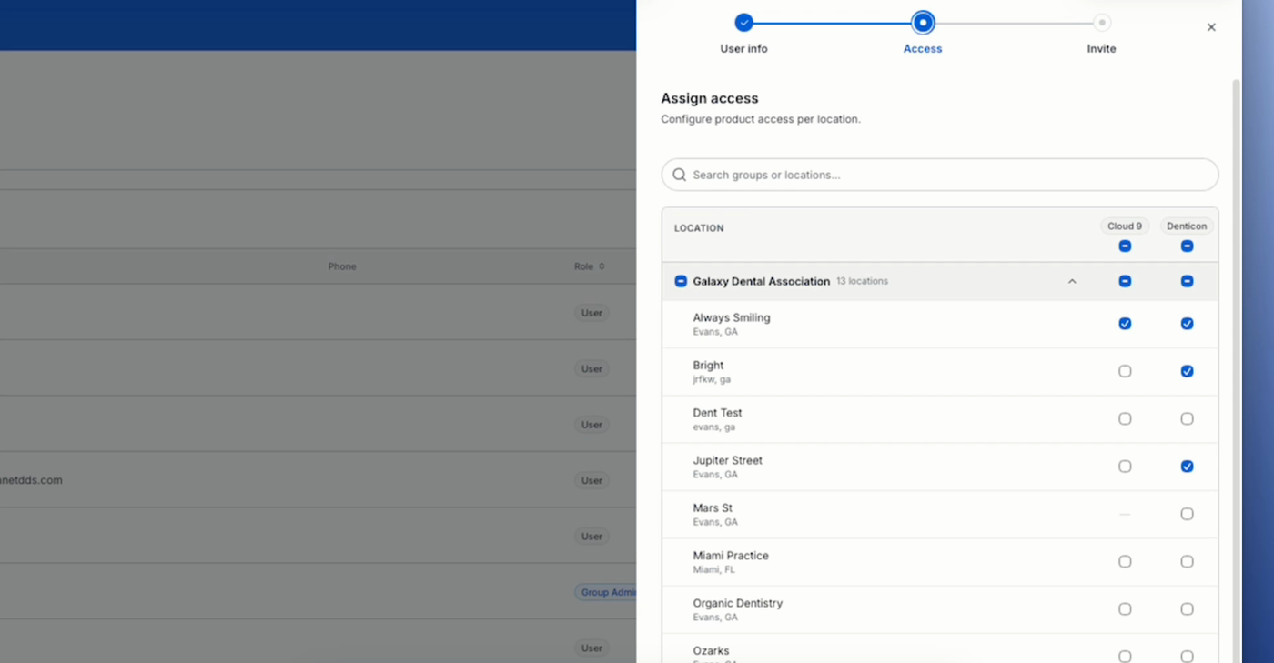Go back to User info step
The image size is (1274, 663).
tap(743, 23)
